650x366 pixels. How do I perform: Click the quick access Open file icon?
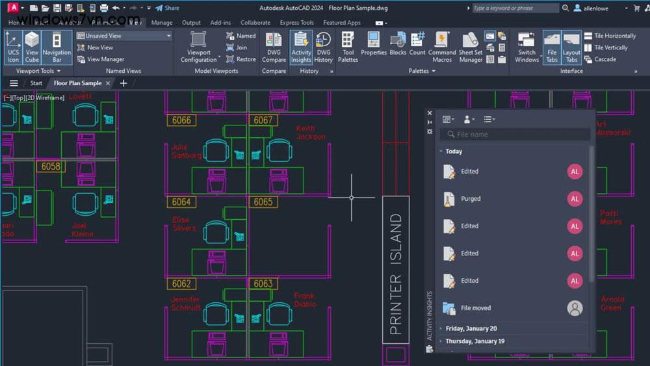pyautogui.click(x=45, y=8)
